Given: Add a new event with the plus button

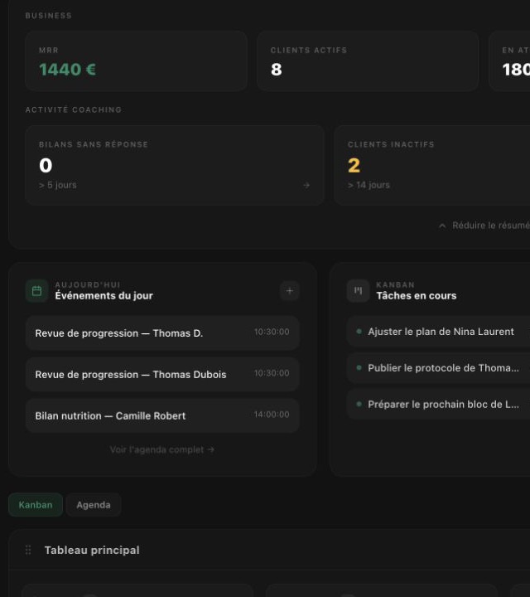Looking at the screenshot, I should pyautogui.click(x=289, y=291).
